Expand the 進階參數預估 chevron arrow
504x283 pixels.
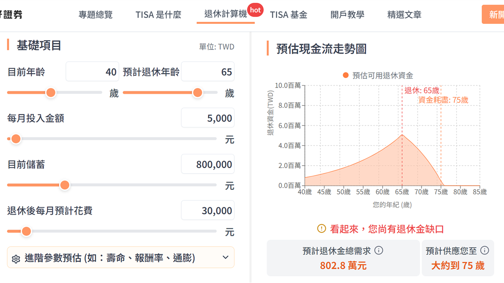[226, 257]
